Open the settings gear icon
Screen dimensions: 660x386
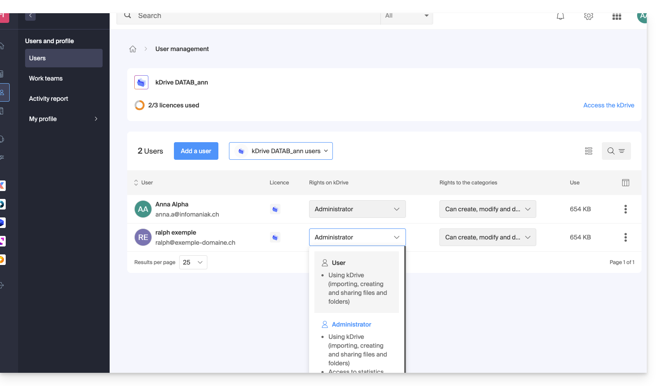[588, 17]
